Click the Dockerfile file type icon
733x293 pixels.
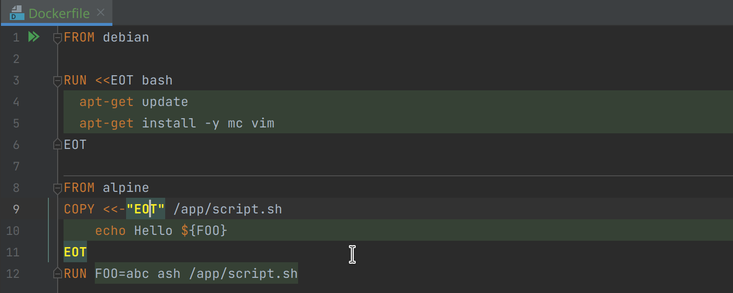click(x=17, y=13)
